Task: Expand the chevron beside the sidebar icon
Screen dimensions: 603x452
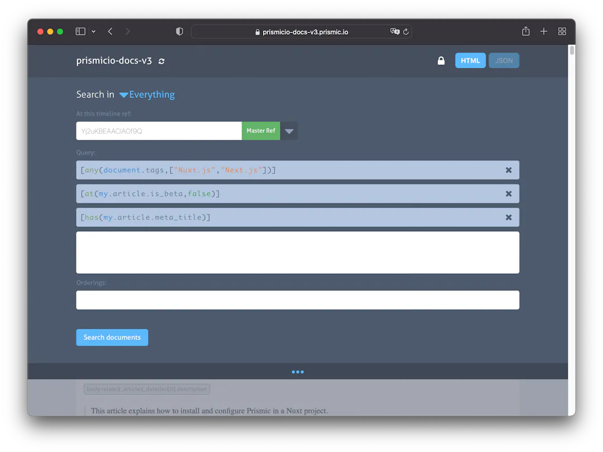Action: [x=93, y=31]
